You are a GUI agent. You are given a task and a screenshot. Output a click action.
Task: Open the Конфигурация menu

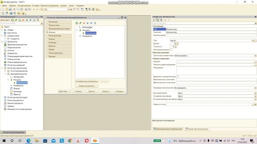[x=24, y=6]
